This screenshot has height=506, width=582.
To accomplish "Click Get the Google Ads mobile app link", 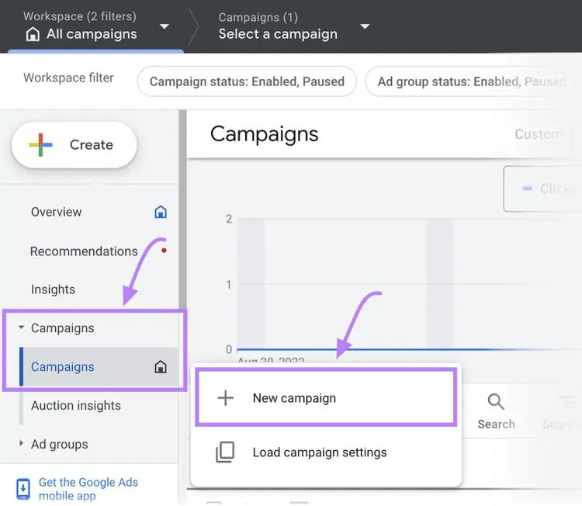I will (x=88, y=489).
